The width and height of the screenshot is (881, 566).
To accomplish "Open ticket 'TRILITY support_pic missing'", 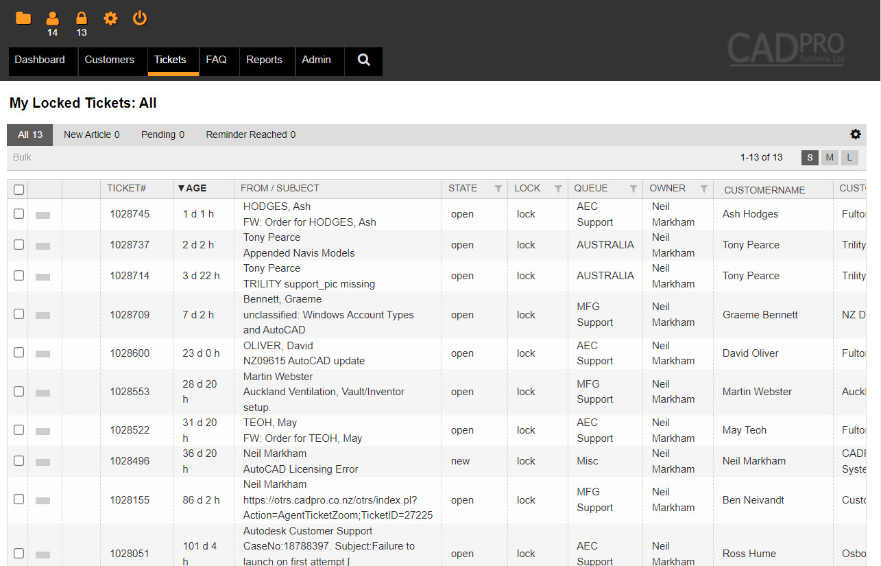I will pyautogui.click(x=309, y=284).
